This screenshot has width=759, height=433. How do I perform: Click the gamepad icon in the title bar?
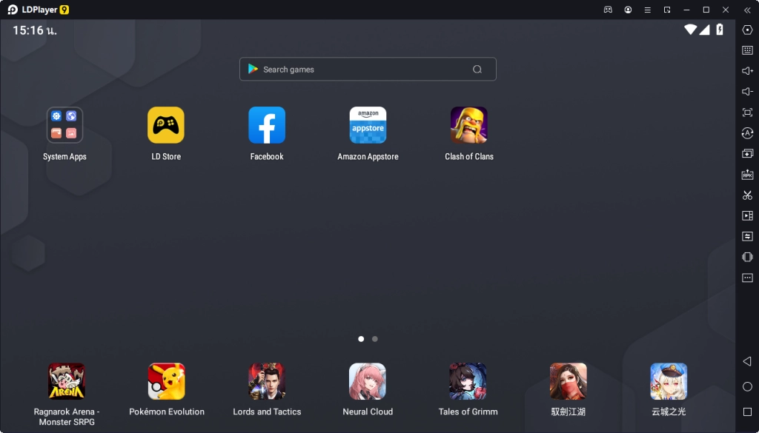(608, 10)
